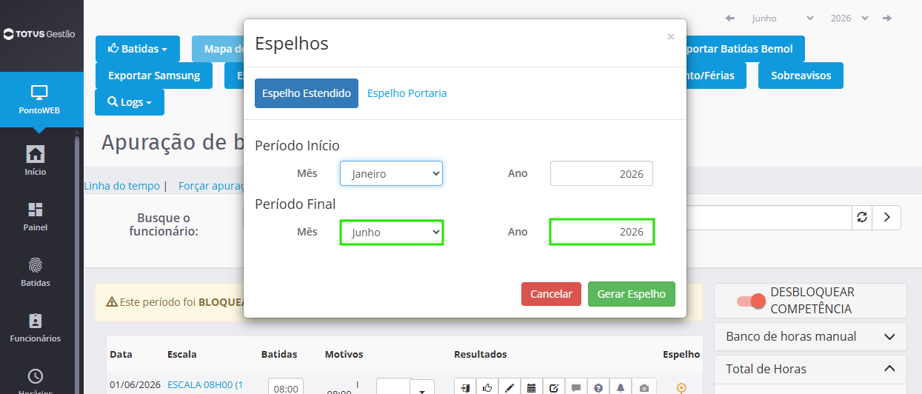Click the refresh icon beside employee search

(862, 217)
